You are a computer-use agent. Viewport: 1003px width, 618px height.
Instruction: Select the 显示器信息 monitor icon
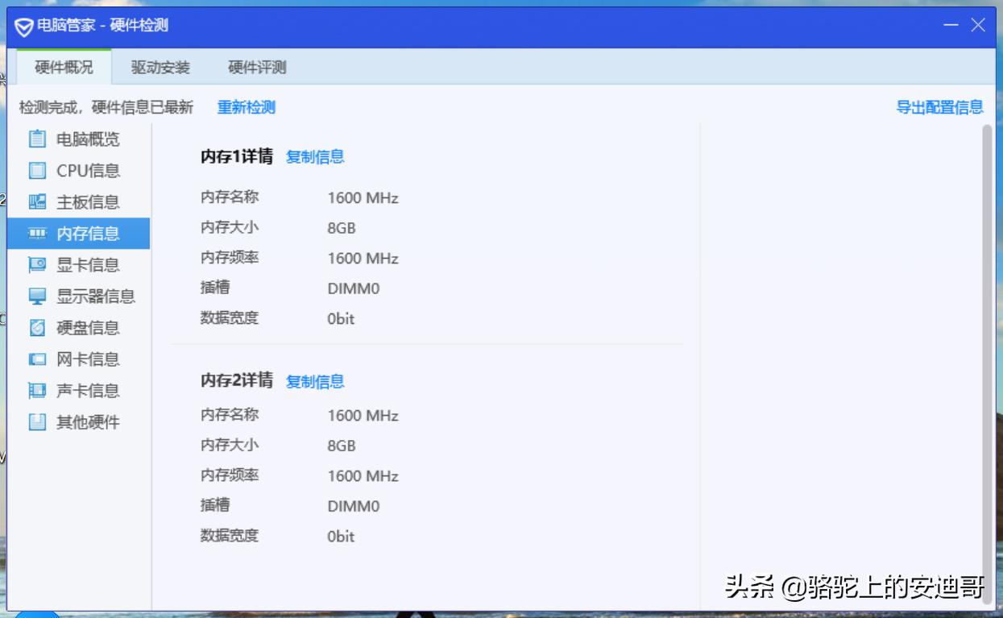(37, 296)
